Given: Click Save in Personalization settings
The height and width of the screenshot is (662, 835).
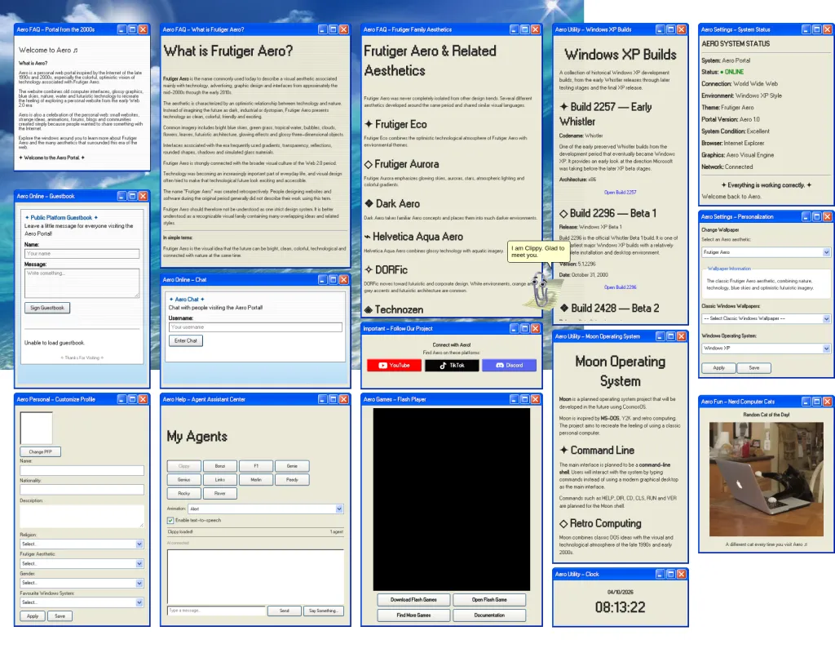Looking at the screenshot, I should [x=754, y=368].
